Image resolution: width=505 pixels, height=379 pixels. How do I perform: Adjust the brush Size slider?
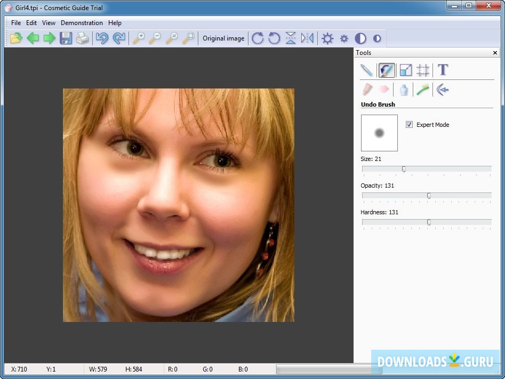point(404,169)
